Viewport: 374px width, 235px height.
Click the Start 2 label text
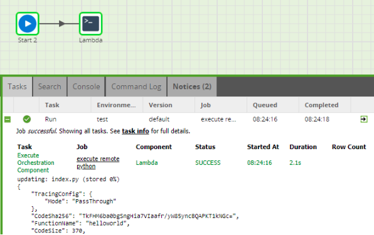(28, 40)
